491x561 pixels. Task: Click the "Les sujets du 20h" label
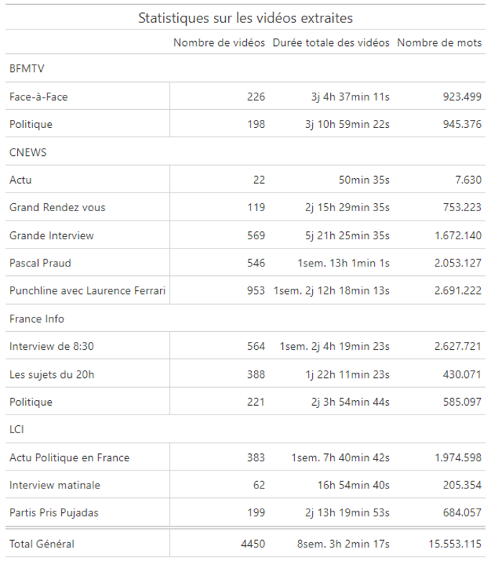[54, 374]
